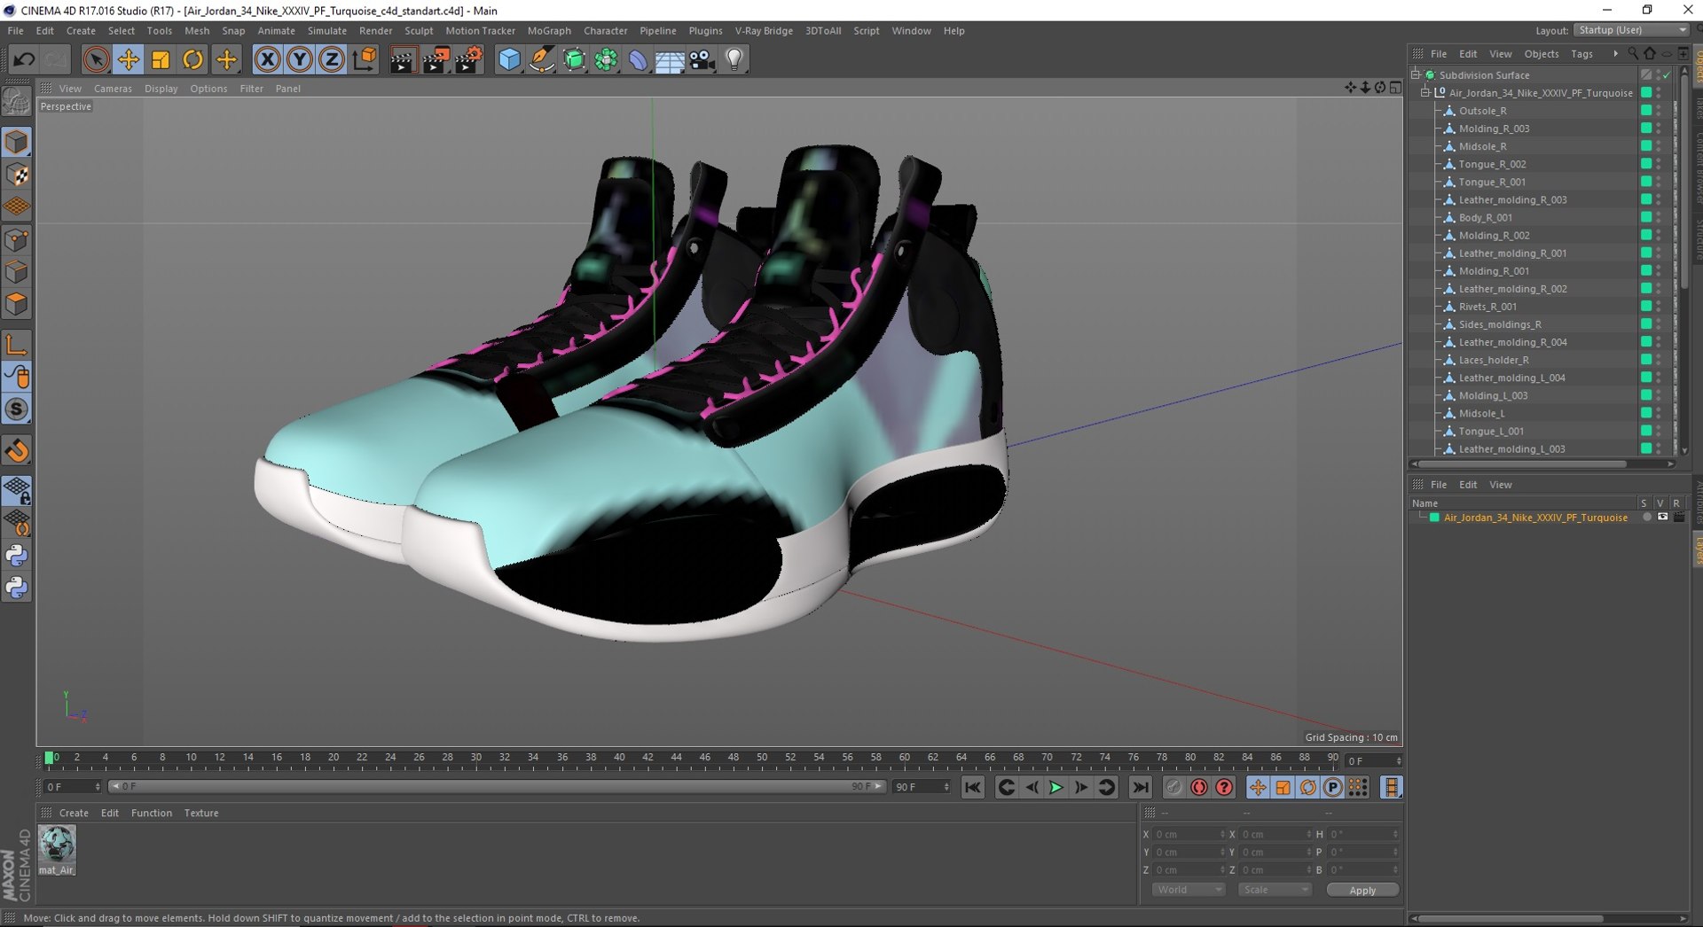Toggle Subdivision Surface enable checkmark
The height and width of the screenshot is (927, 1703).
(1666, 75)
